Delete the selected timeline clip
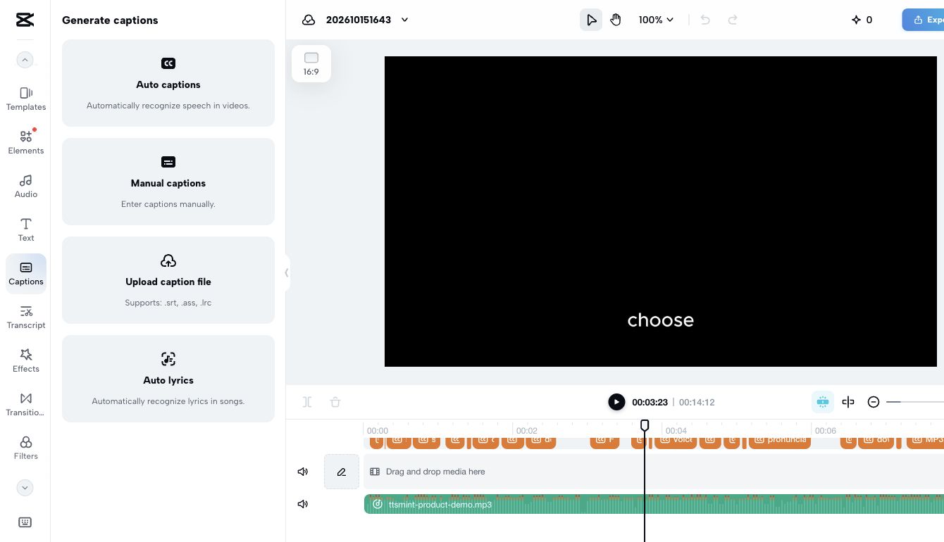This screenshot has height=542, width=944. (335, 402)
